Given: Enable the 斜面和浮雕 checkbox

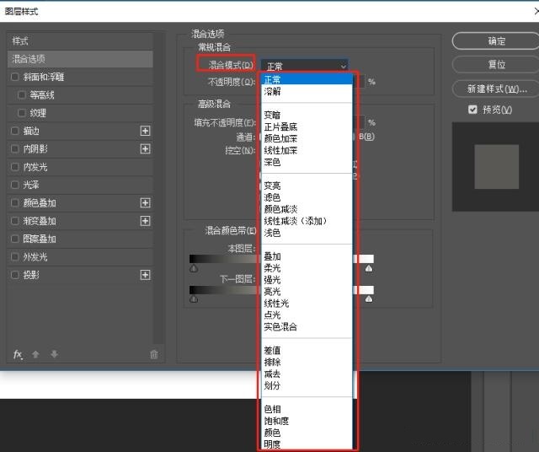Looking at the screenshot, I should click(15, 77).
